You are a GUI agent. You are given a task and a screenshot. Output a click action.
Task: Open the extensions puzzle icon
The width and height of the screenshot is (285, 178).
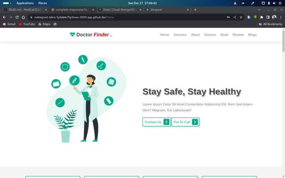pyautogui.click(x=262, y=17)
